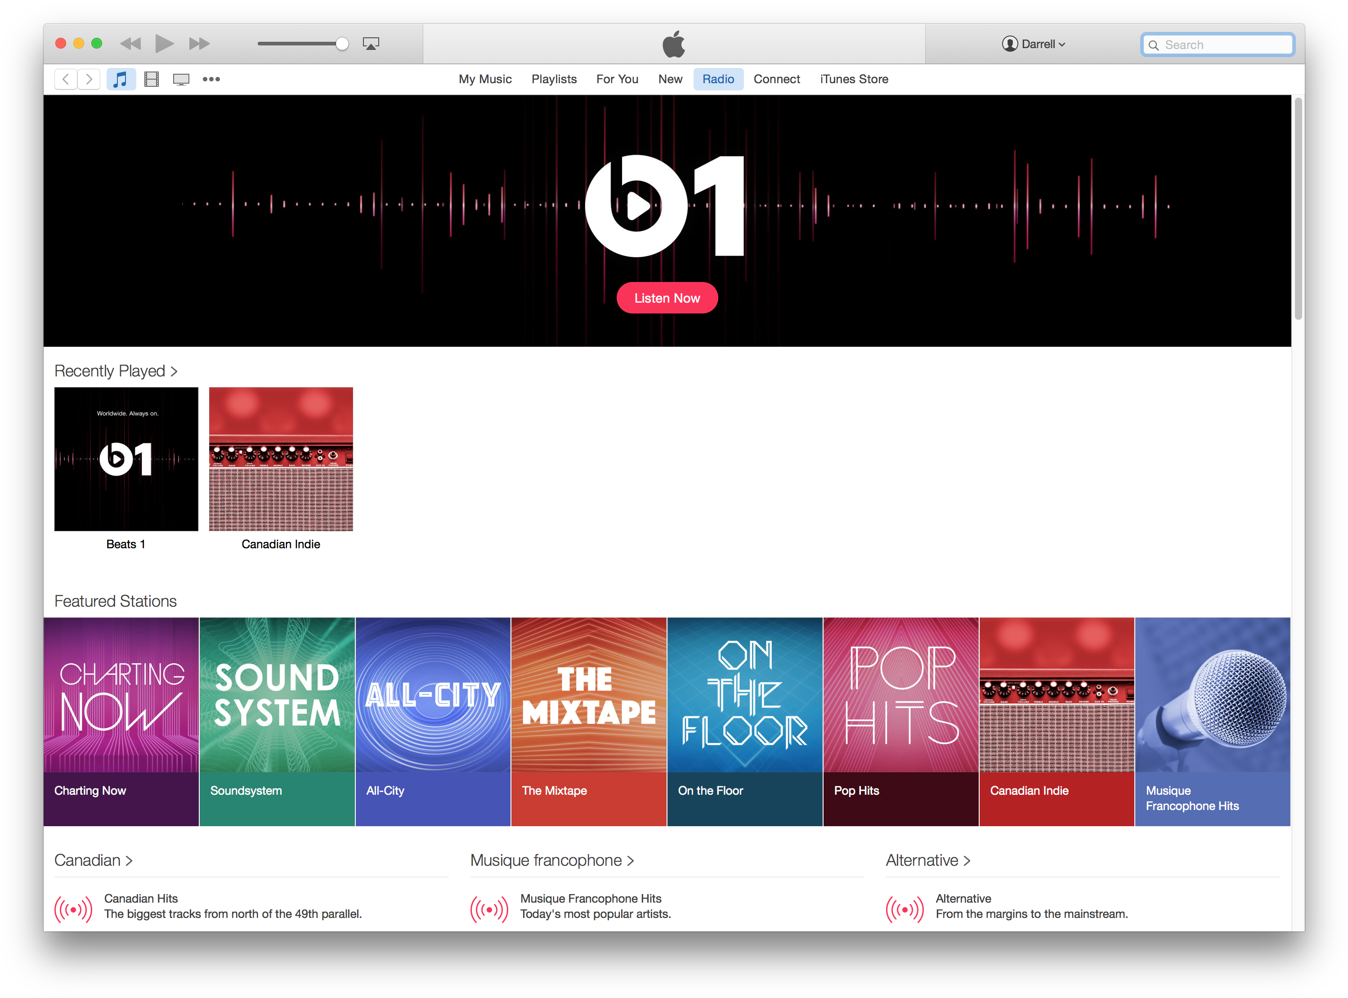This screenshot has width=1348, height=998.
Task: Open the Pop Hits station
Action: pyautogui.click(x=900, y=721)
